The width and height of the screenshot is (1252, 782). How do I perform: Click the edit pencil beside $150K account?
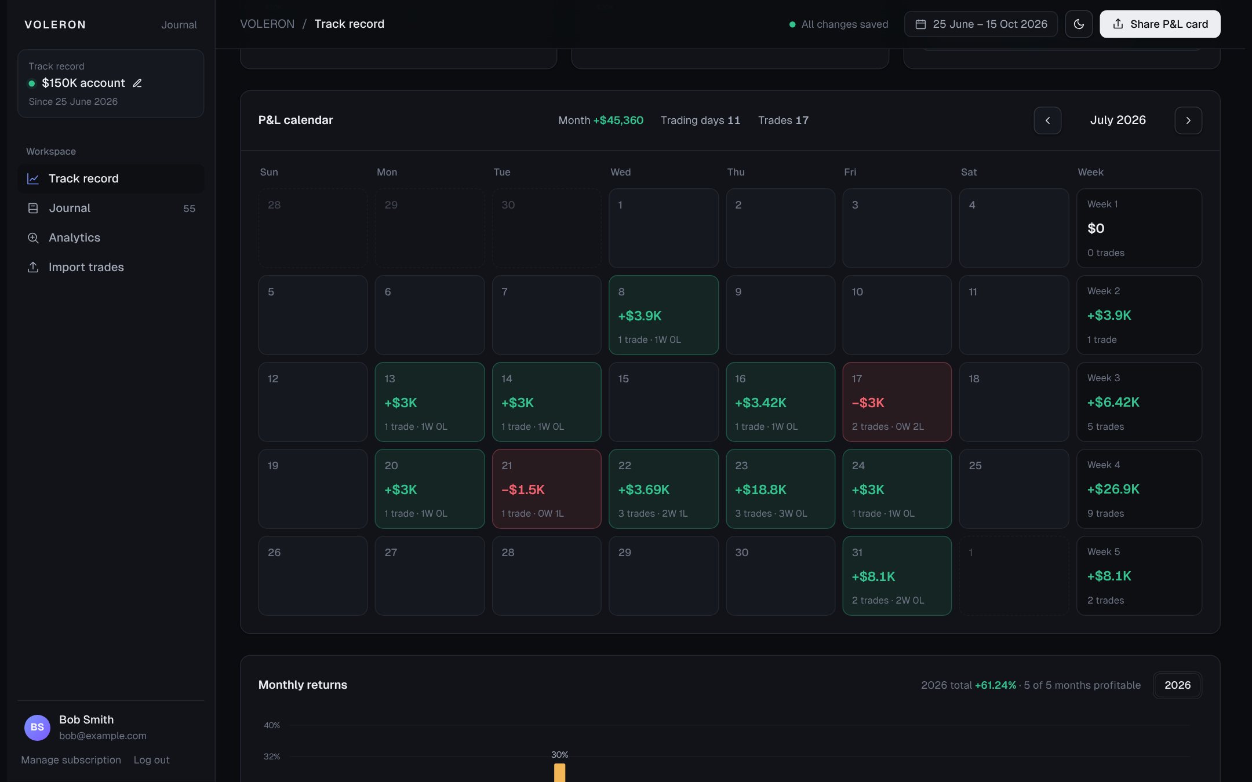coord(137,83)
